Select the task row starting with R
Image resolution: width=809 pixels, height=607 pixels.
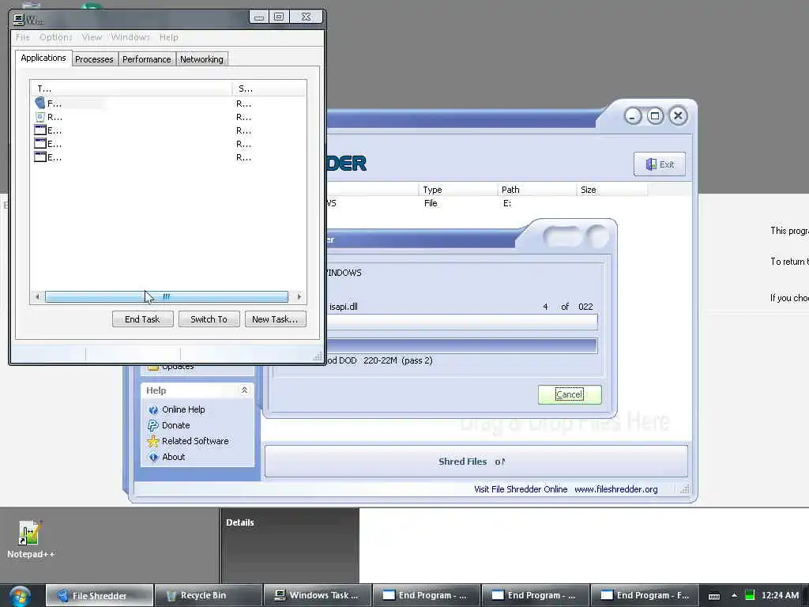[x=168, y=117]
